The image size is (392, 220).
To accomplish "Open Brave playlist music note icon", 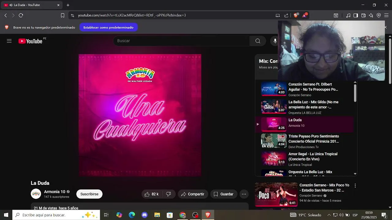I will coord(348,15).
